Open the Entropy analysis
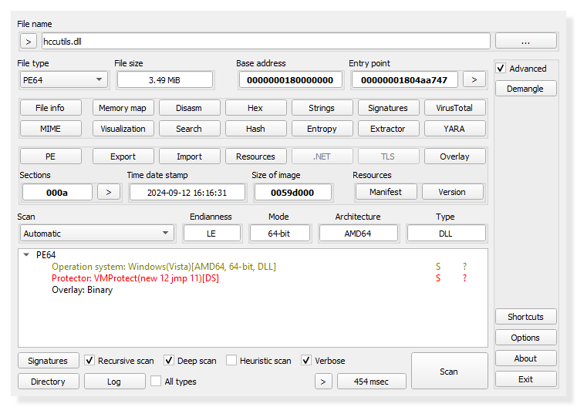This screenshot has height=407, width=577. click(322, 129)
